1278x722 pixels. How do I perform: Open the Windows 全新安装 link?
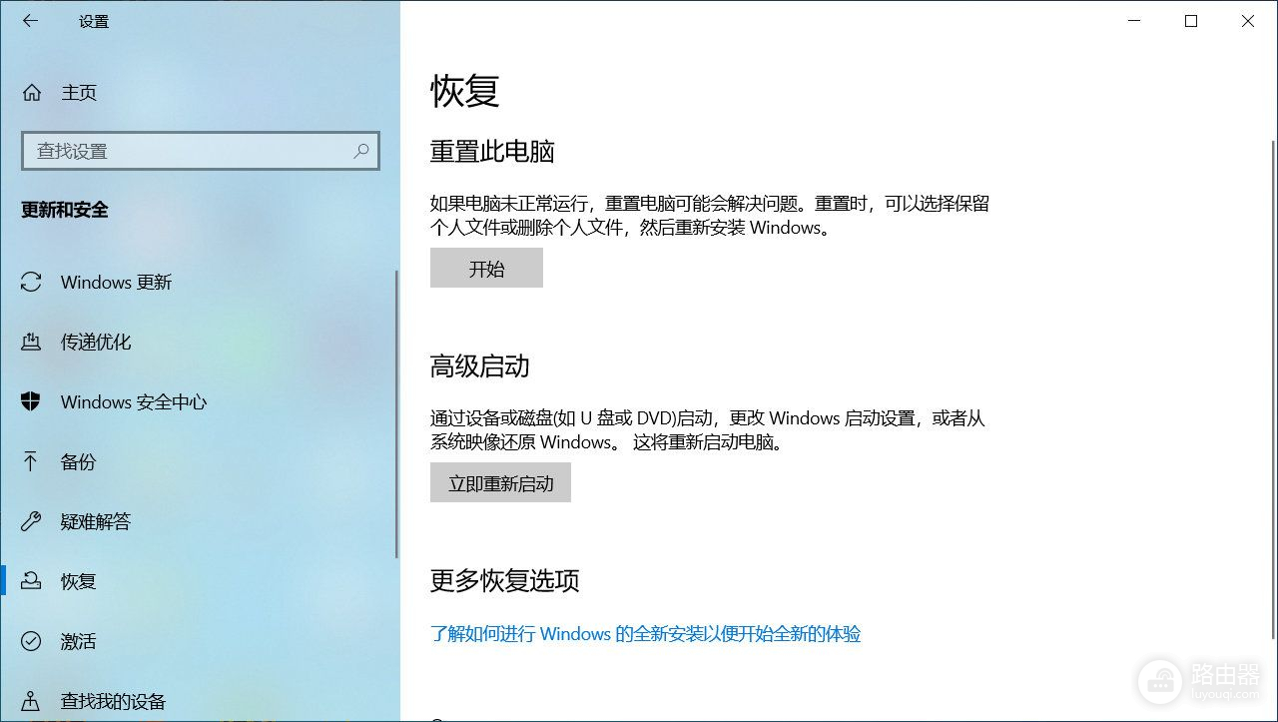645,633
